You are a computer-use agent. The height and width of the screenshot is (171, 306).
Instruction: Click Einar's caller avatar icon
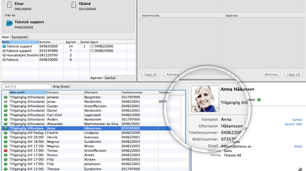[x=9, y=5]
